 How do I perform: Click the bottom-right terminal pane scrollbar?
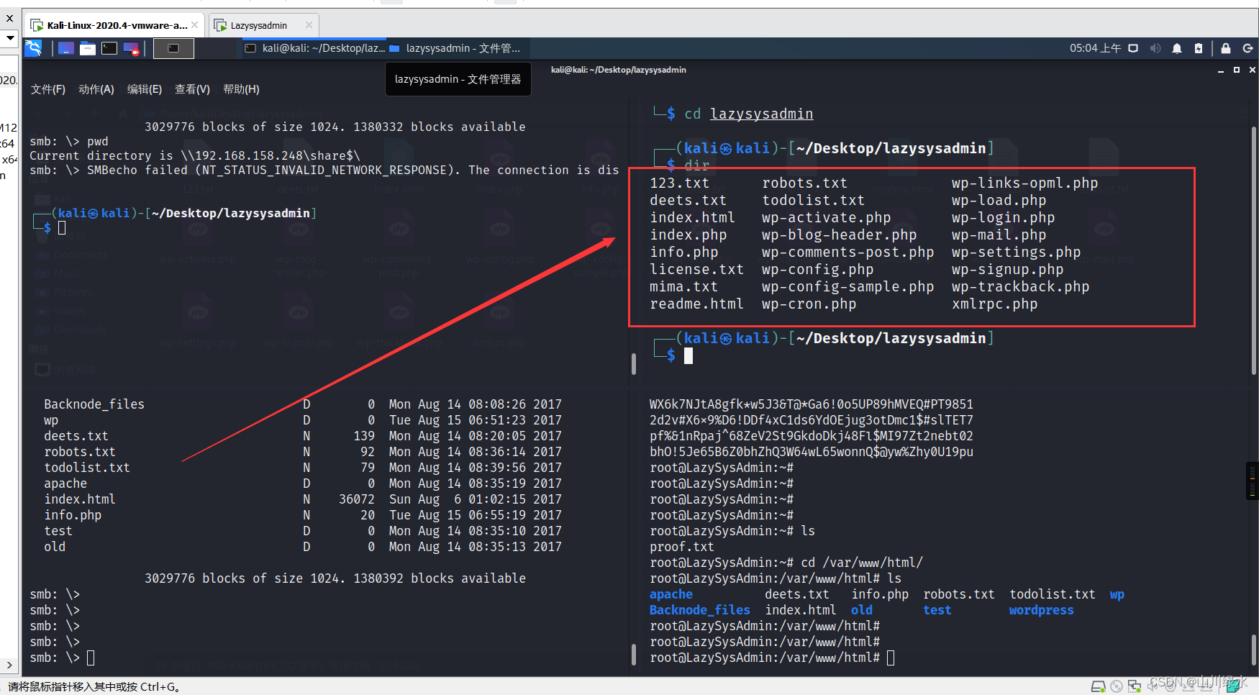(1254, 650)
